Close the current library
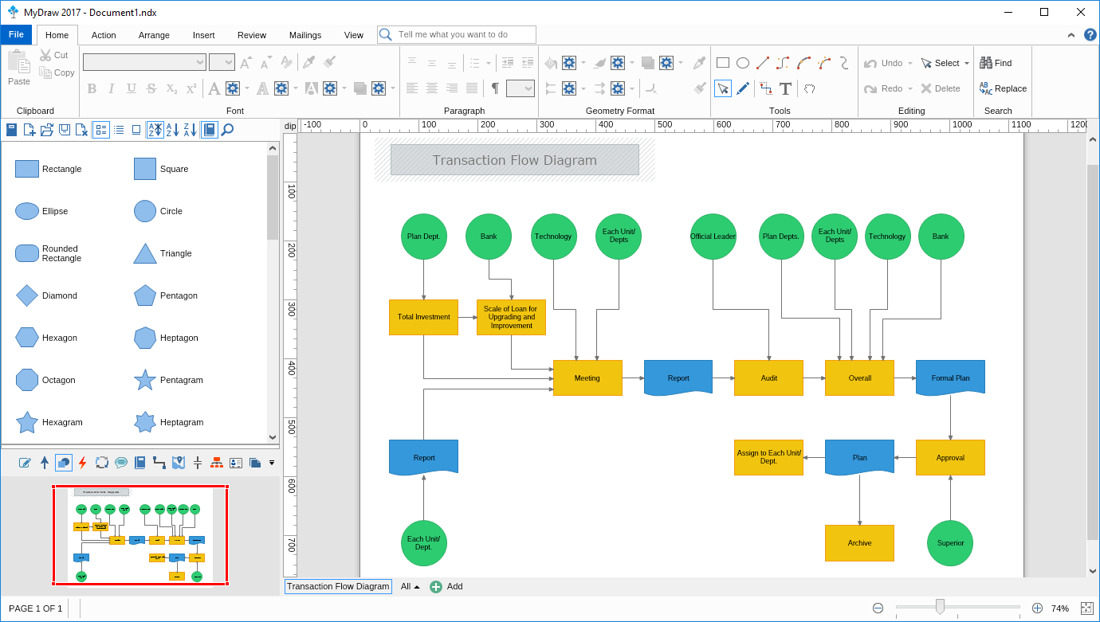Image resolution: width=1100 pixels, height=622 pixels. point(81,130)
